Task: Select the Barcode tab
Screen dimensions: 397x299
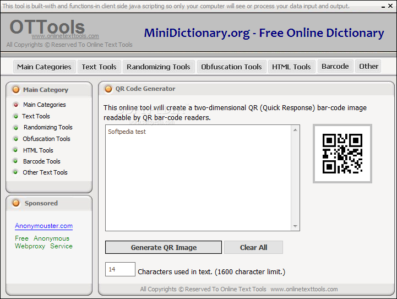Action: pyautogui.click(x=335, y=66)
